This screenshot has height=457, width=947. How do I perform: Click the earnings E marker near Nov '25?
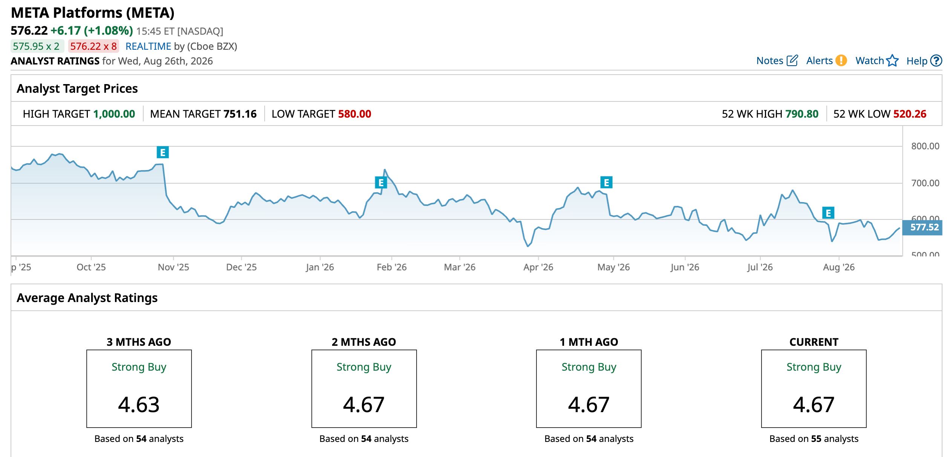(162, 152)
